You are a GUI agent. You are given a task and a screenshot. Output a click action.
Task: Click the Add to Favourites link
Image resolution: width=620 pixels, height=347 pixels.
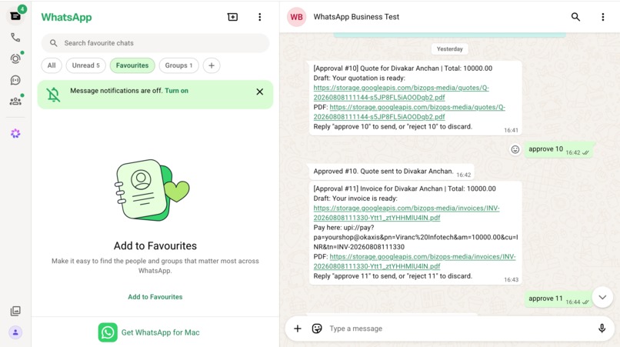coord(155,297)
